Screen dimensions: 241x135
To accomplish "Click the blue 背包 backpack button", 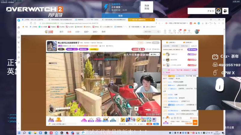I will (156, 124).
